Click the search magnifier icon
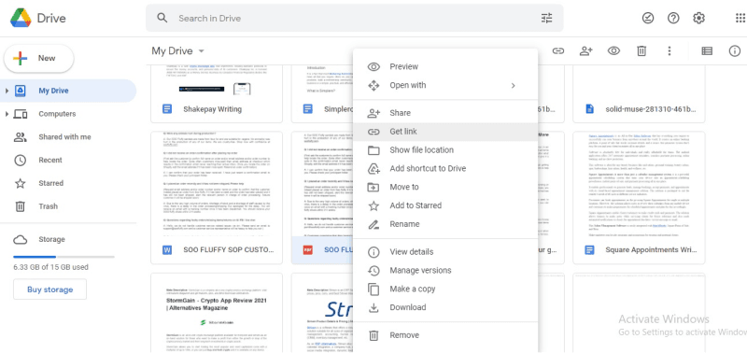 tap(162, 18)
